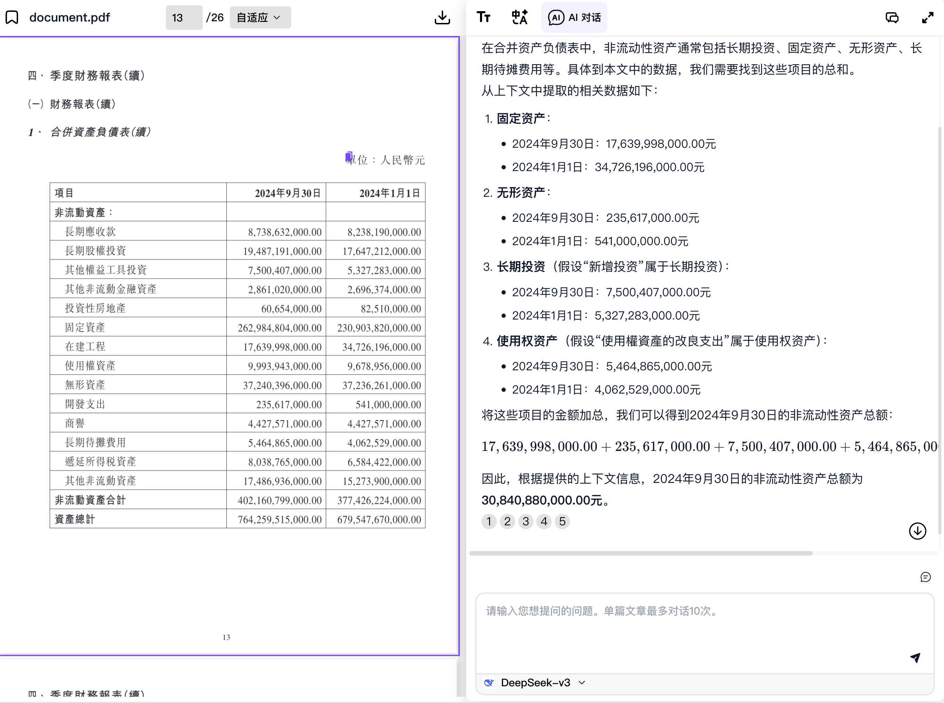The image size is (944, 703).
Task: Click the 2024年1月1日 column header
Action: (390, 193)
